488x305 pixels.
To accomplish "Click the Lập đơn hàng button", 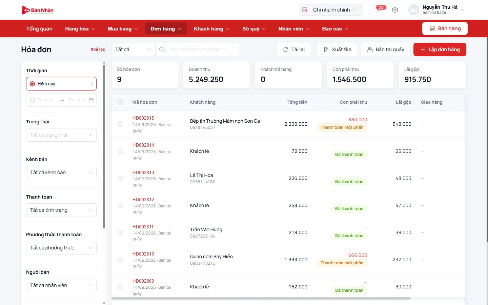I will click(440, 49).
